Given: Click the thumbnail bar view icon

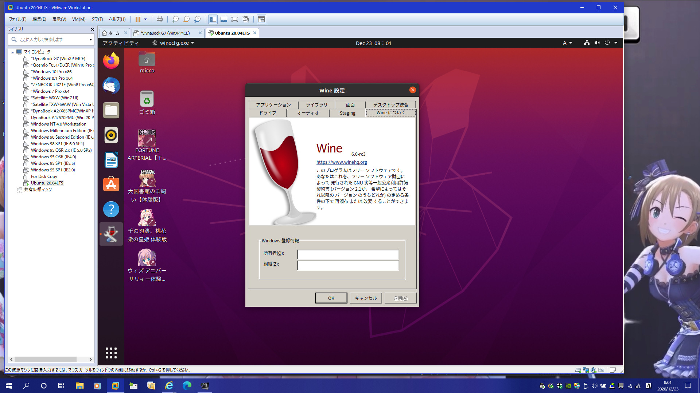Looking at the screenshot, I should coord(224,19).
